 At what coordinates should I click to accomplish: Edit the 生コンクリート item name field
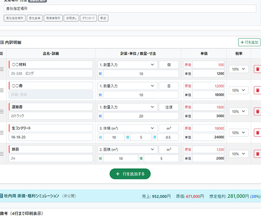pos(51,128)
